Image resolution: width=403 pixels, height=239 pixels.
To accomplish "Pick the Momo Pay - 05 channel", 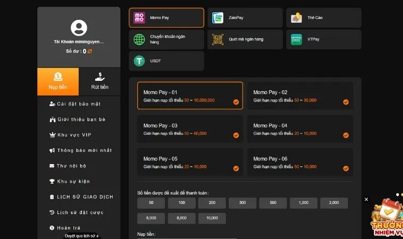I will (x=190, y=162).
